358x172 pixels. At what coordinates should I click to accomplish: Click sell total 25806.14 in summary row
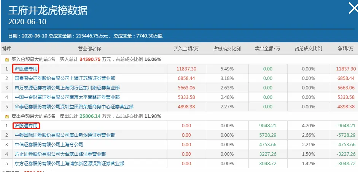89,117
